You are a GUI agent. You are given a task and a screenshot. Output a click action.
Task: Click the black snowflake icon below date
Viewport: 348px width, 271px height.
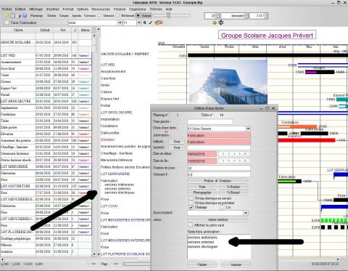tap(220, 23)
